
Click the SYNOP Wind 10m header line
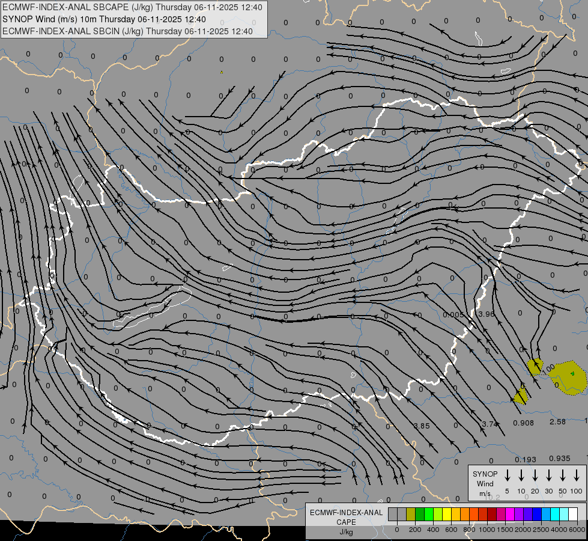pyautogui.click(x=104, y=19)
